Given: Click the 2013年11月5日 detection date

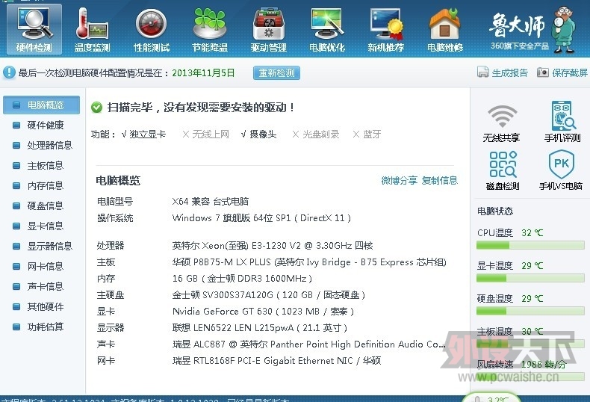Looking at the screenshot, I should pos(203,72).
